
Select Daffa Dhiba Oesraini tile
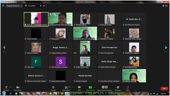(x=110, y=61)
